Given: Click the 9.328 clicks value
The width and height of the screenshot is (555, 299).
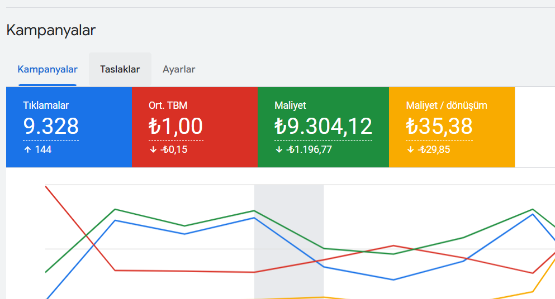Looking at the screenshot, I should 51,127.
